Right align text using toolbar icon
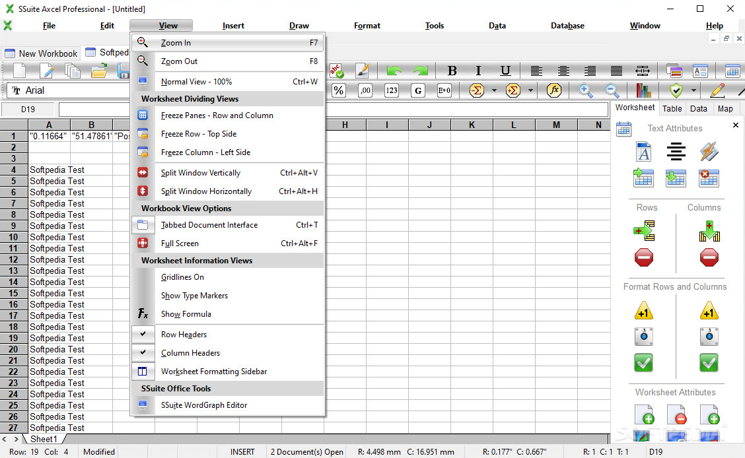This screenshot has width=745, height=458. click(590, 71)
